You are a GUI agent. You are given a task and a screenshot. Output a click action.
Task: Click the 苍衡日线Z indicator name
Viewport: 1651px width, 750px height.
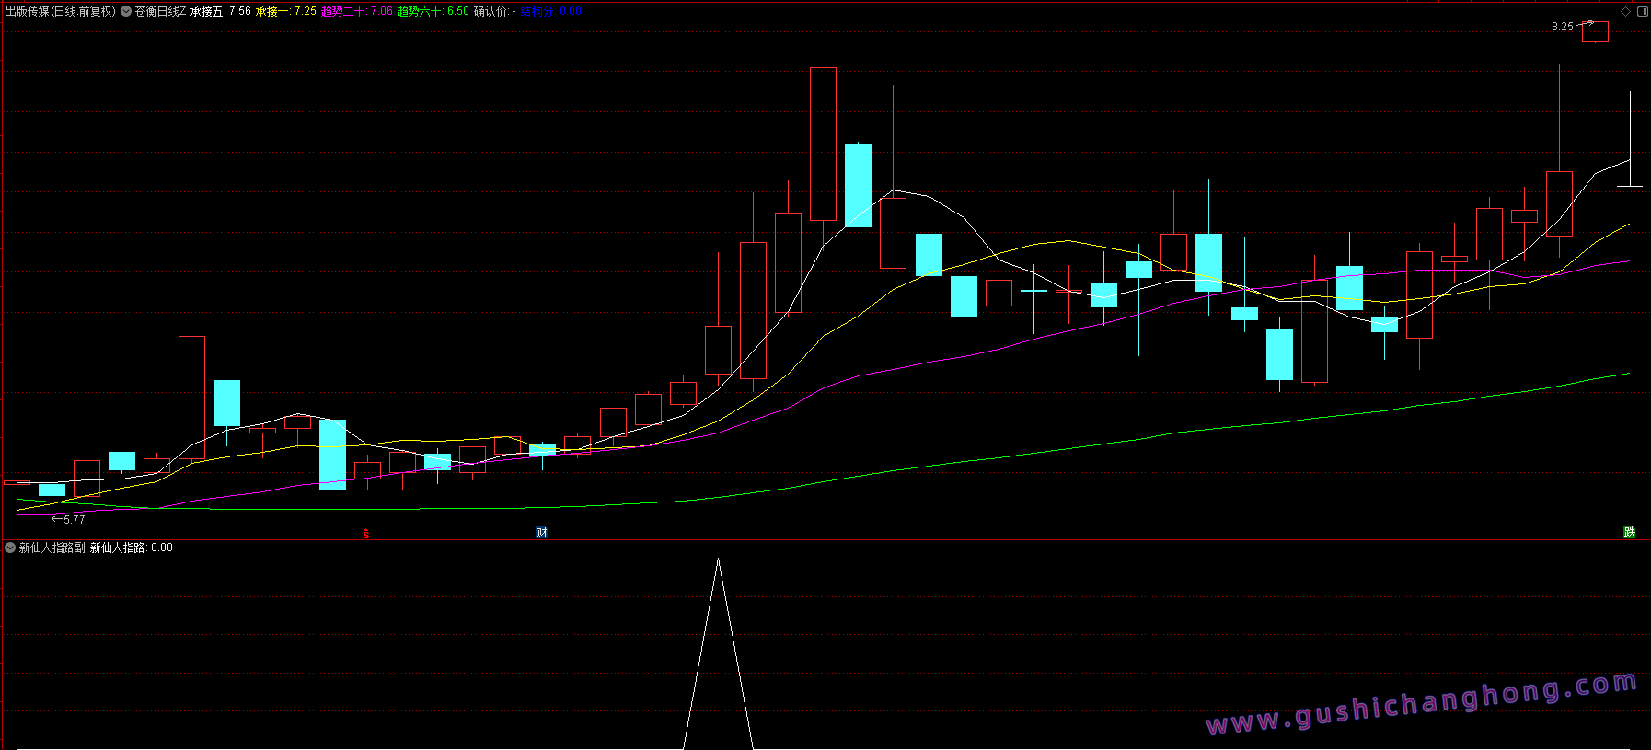coord(160,11)
